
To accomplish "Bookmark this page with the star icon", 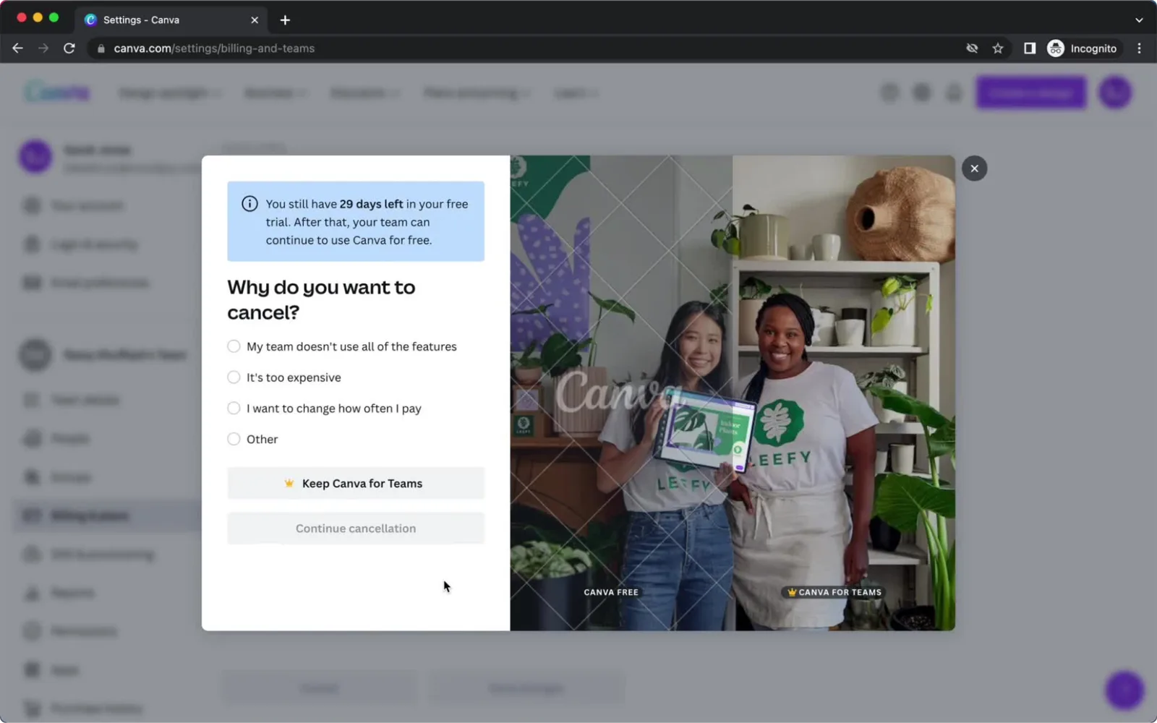I will pyautogui.click(x=998, y=48).
